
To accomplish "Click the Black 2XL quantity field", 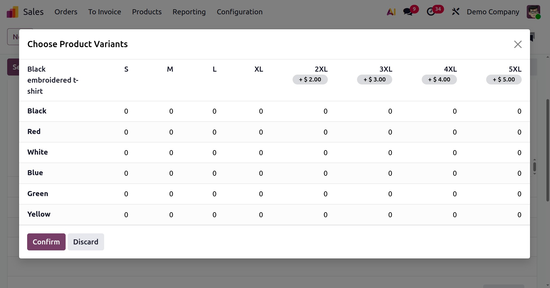I will coord(325,111).
